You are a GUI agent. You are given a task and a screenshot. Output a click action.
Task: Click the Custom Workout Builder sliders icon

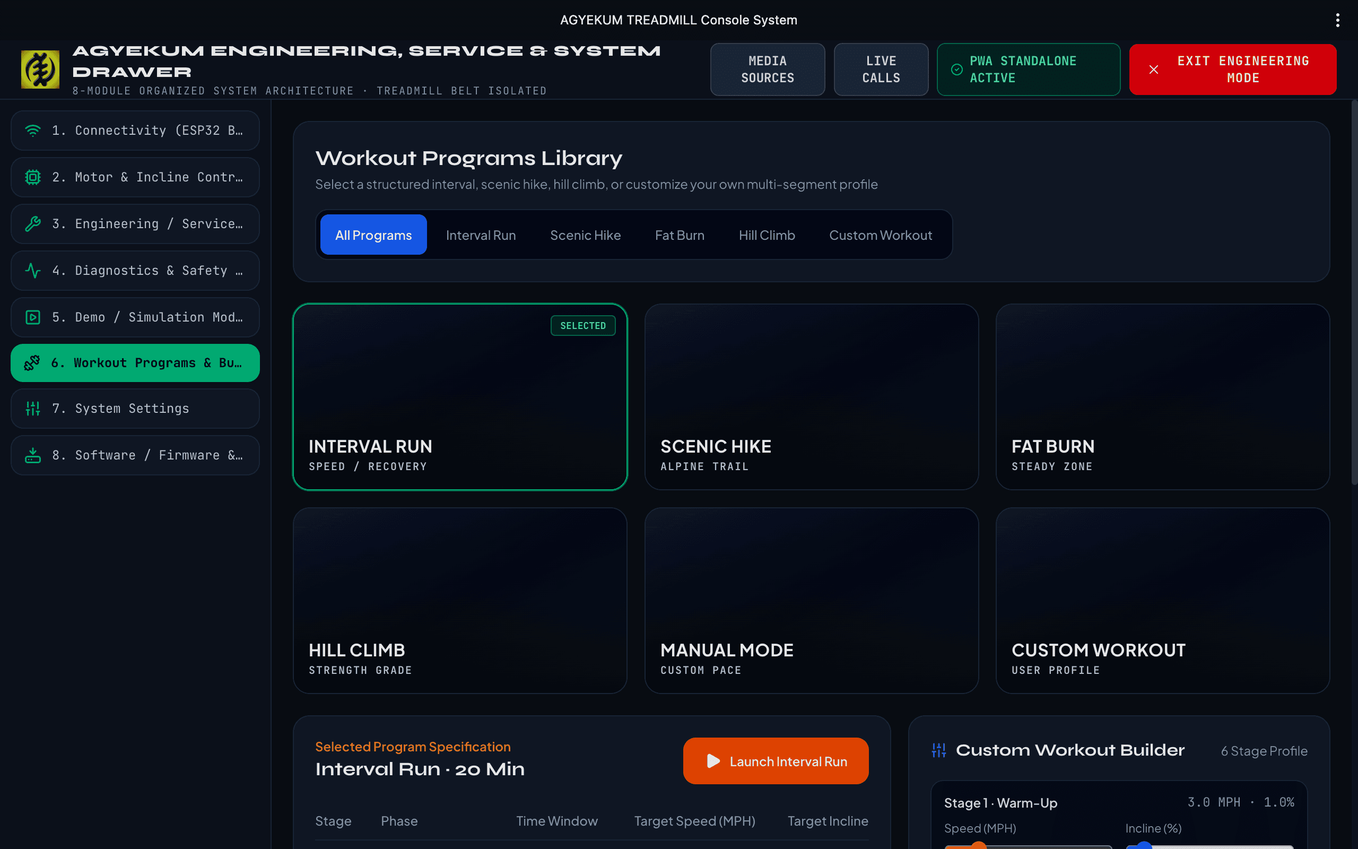coord(939,750)
